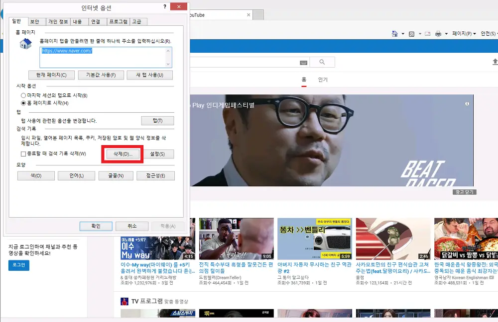Click the 광고 닫기 button
498x322 pixels.
[464, 192]
